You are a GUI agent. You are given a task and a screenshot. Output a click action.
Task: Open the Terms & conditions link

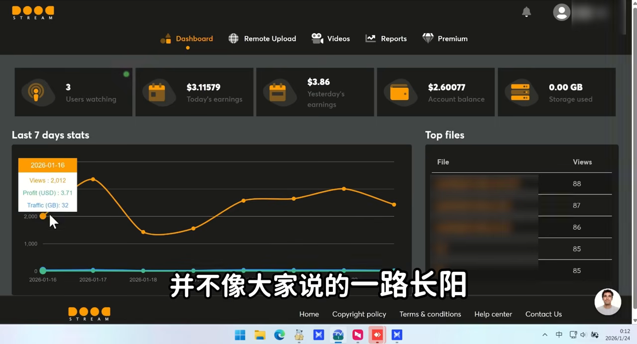click(x=430, y=314)
